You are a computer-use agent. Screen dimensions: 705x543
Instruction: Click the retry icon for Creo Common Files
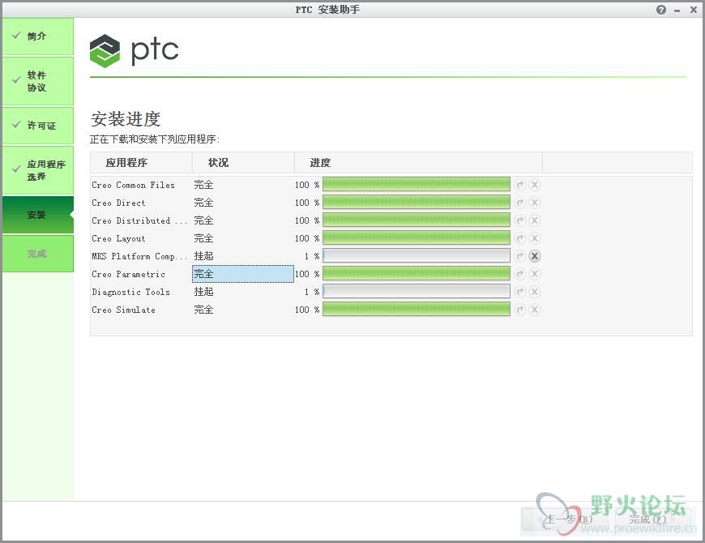click(520, 185)
